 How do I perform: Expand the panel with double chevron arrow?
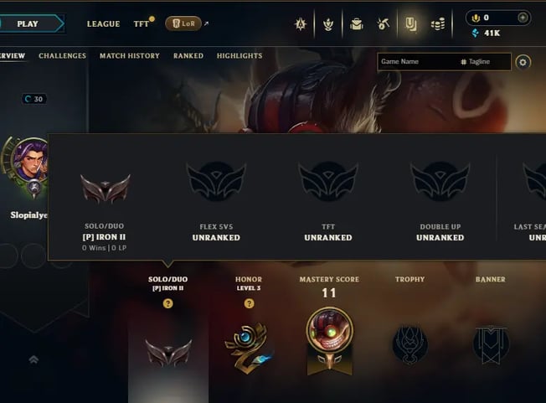(x=33, y=359)
